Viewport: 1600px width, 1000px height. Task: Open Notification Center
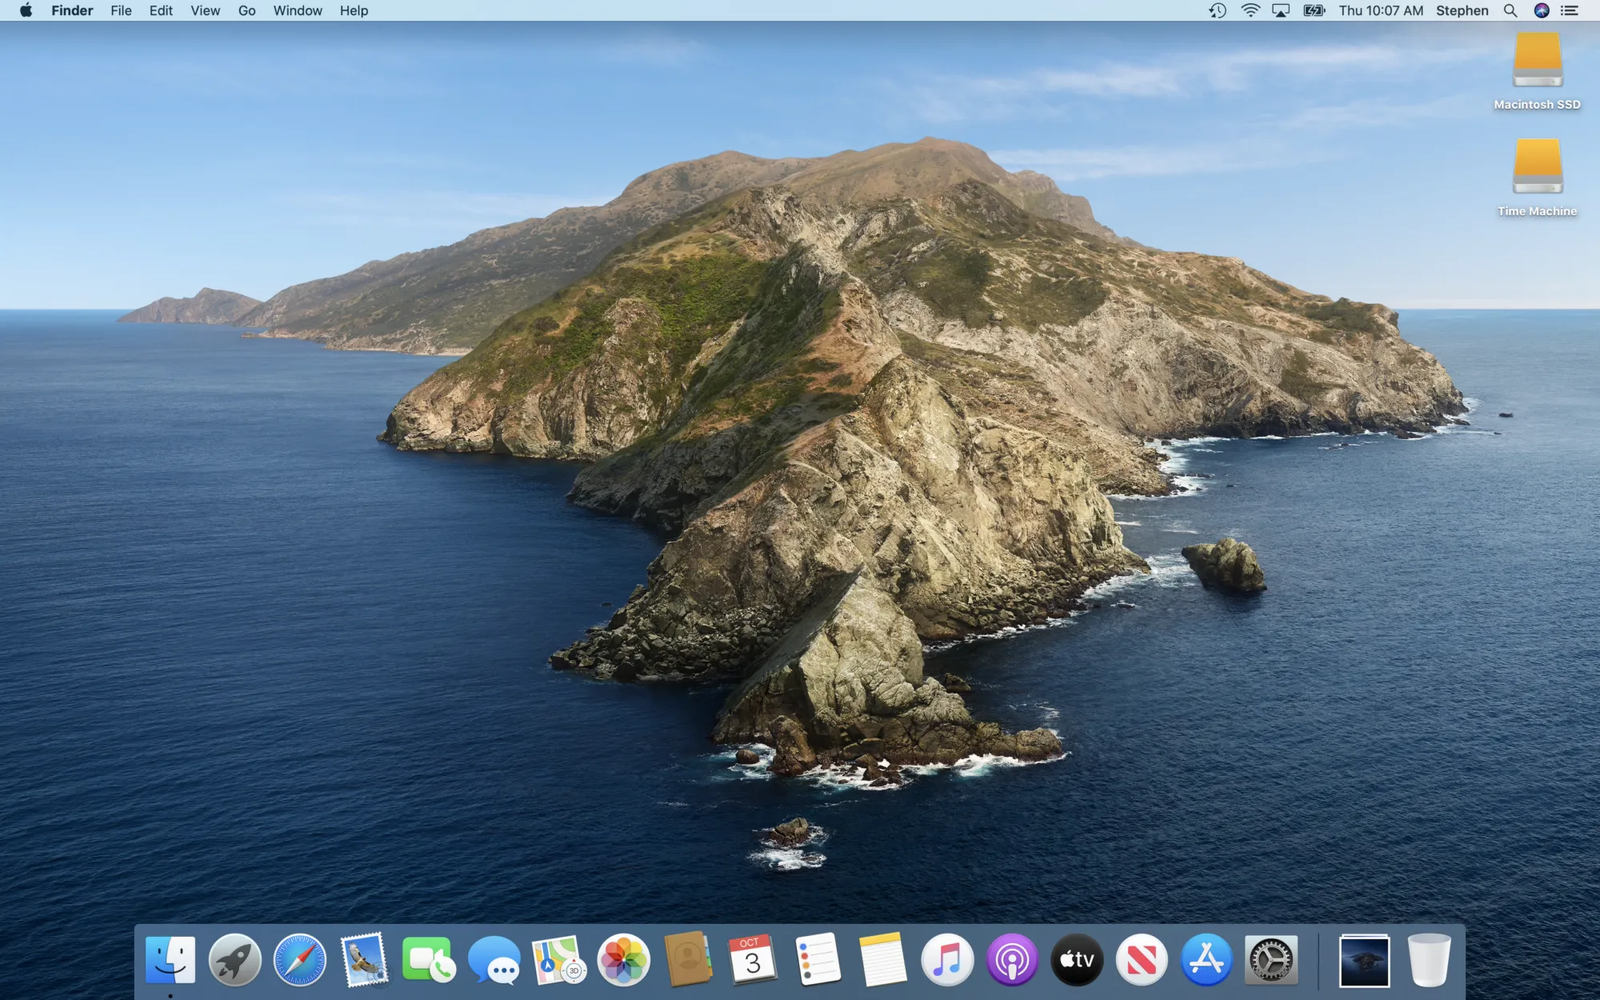pos(1570,10)
